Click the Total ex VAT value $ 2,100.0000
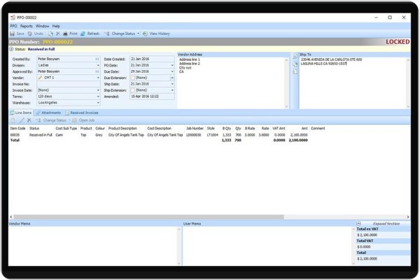 367,235
